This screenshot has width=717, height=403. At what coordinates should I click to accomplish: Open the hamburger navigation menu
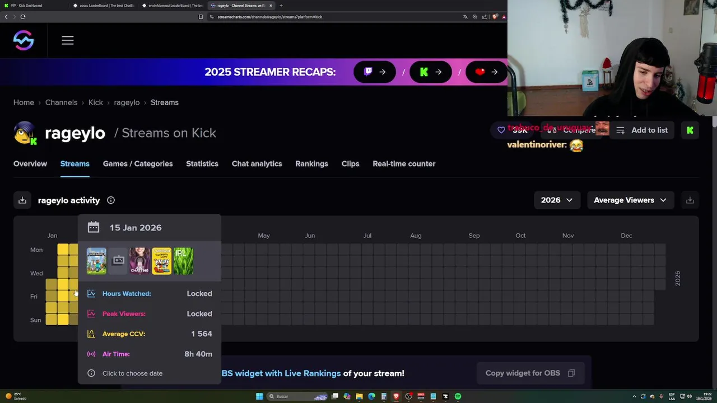(x=68, y=40)
